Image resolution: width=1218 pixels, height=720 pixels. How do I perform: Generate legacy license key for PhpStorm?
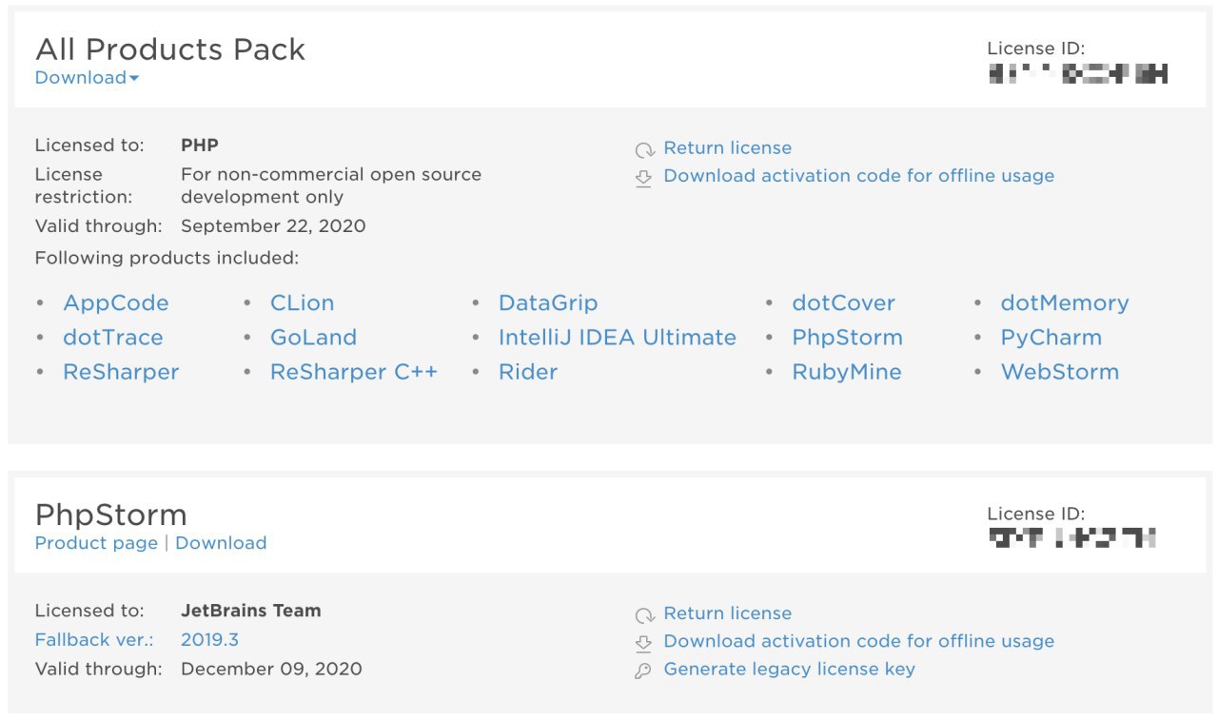pos(789,670)
